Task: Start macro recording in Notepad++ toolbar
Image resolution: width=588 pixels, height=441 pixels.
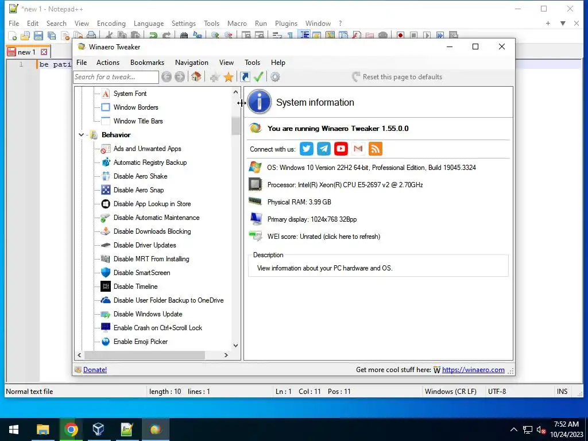Action: tap(400, 36)
